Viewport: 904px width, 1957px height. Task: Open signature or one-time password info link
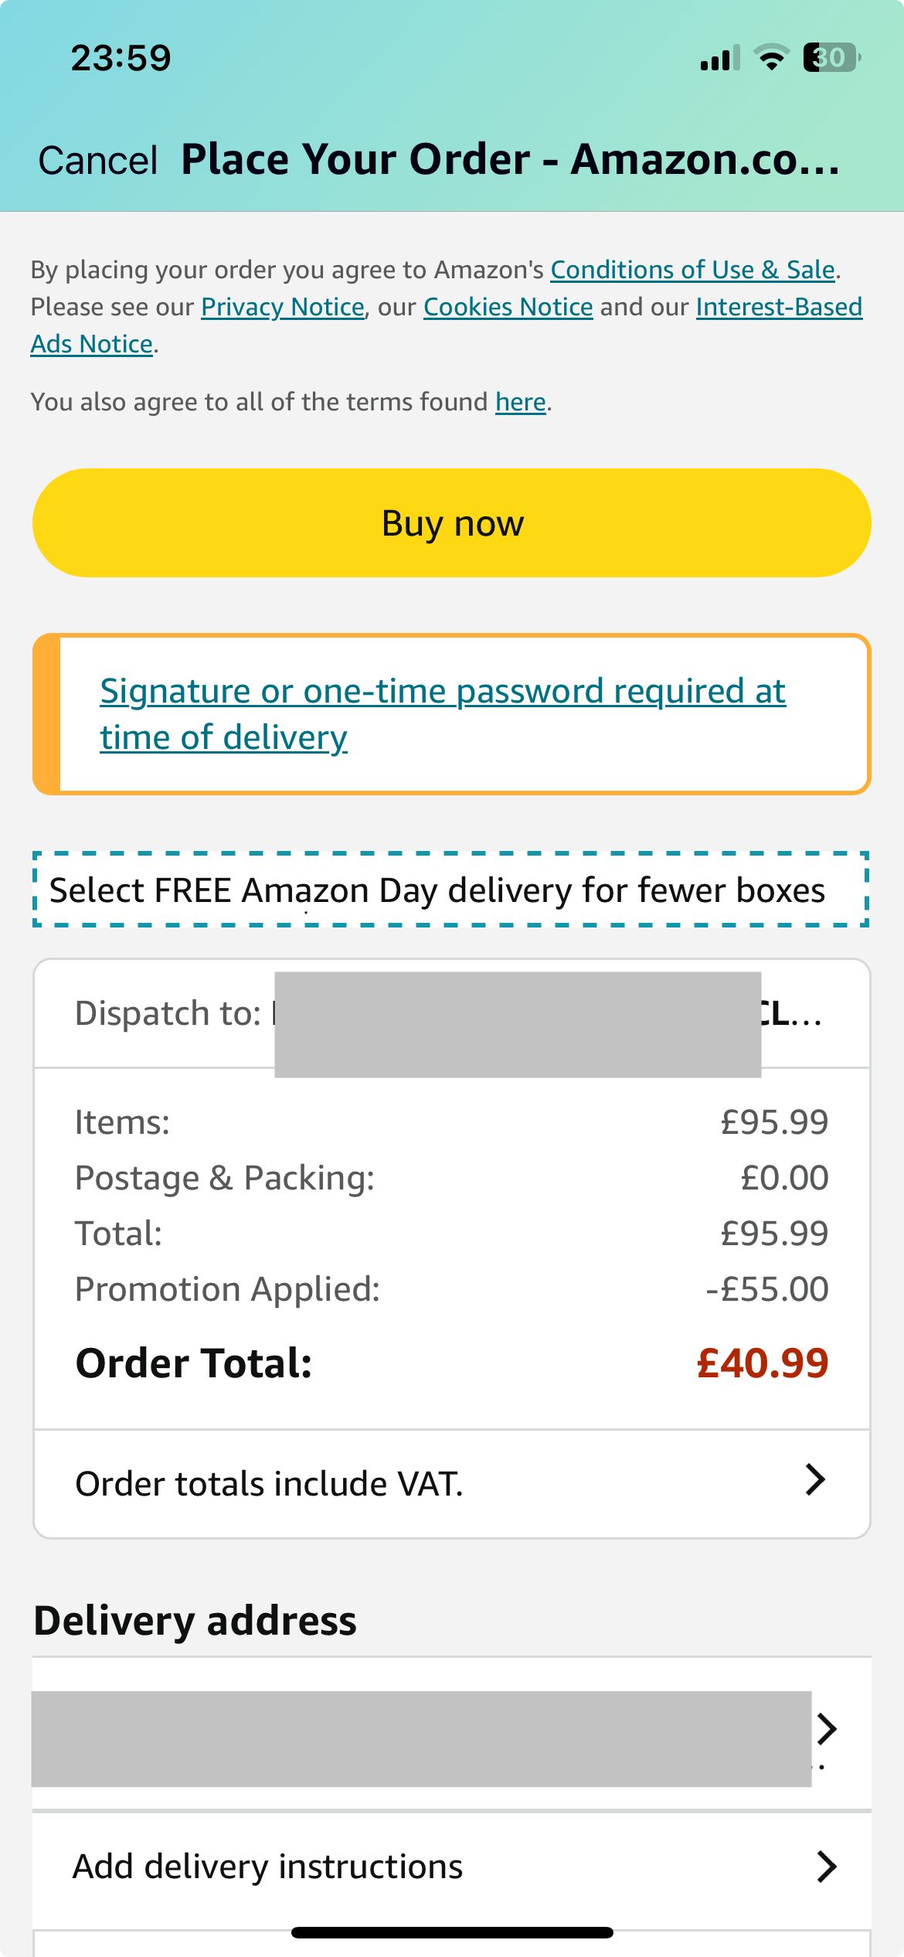click(x=442, y=713)
